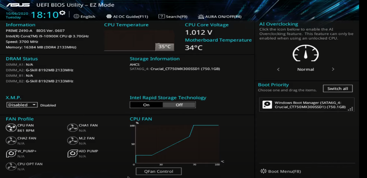Click the CPU temperature 35°C indicator

tap(164, 47)
